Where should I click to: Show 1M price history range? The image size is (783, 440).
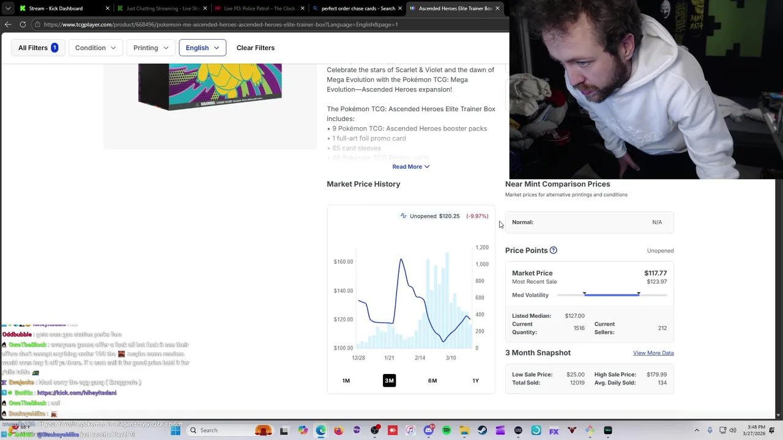(346, 381)
